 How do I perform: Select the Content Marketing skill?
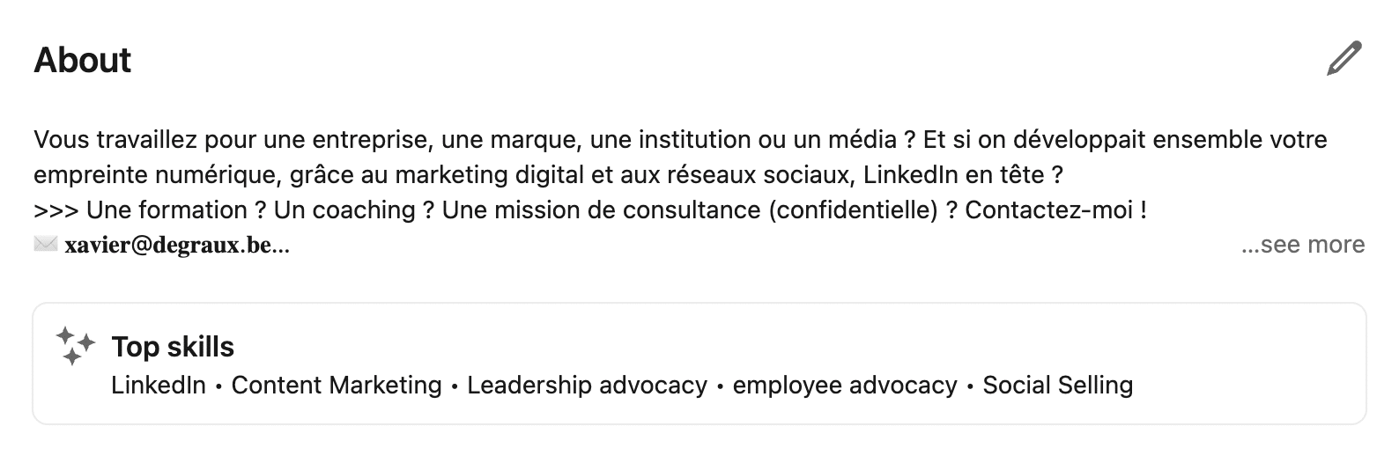[x=337, y=386]
